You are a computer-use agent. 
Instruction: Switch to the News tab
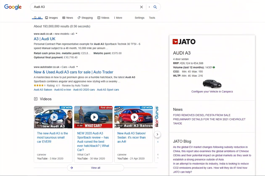67,18
